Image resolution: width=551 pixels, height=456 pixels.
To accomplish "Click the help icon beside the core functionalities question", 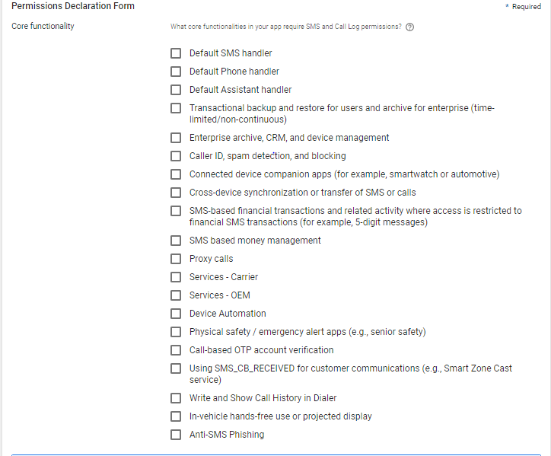I will click(x=409, y=27).
